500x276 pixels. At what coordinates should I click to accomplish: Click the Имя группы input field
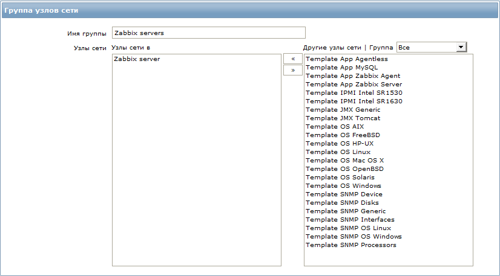coord(209,33)
